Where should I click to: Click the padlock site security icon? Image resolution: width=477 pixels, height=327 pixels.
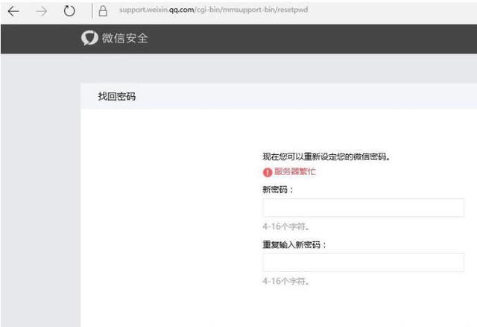103,11
